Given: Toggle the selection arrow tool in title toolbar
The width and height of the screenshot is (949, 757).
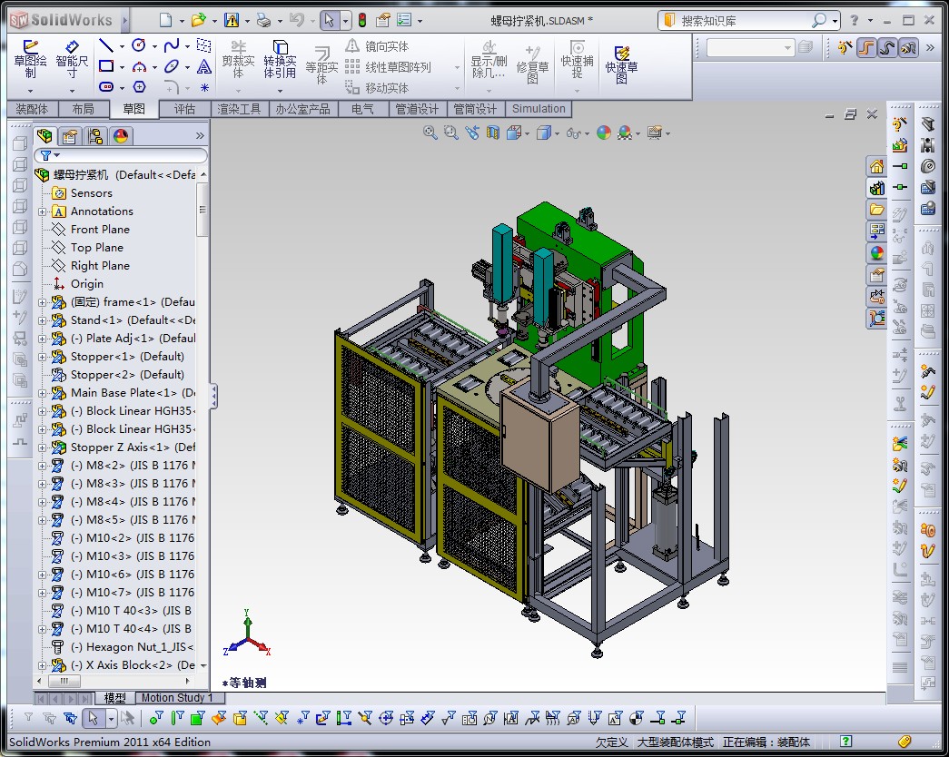Looking at the screenshot, I should (328, 20).
